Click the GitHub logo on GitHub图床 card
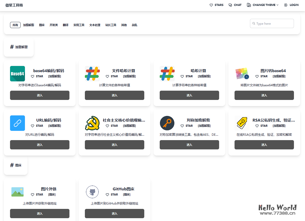 [x=92, y=192]
